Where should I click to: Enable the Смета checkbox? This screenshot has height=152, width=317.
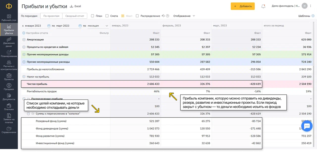click(107, 16)
